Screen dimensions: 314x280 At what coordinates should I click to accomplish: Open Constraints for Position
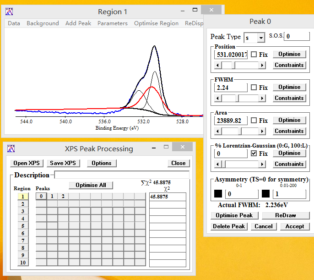289,65
